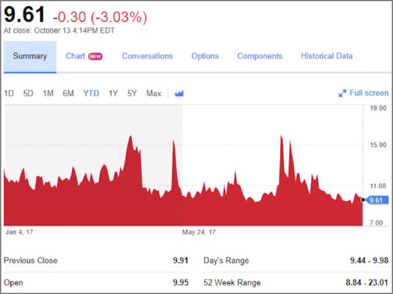Screen dimensions: 393x294
Task: Open the Conversations tab
Action: [147, 56]
